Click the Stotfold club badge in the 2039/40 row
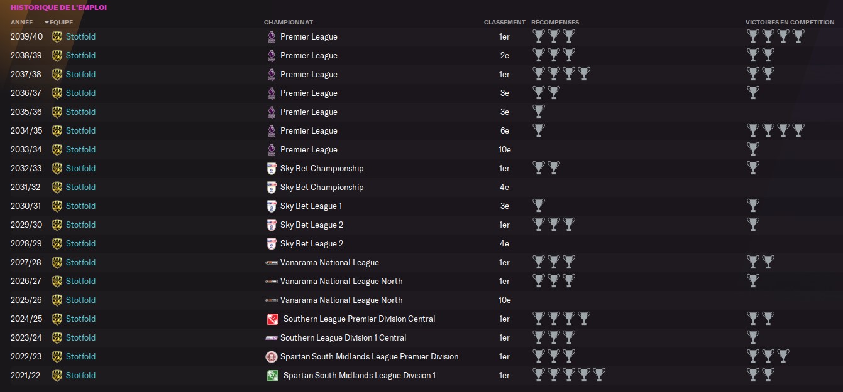This screenshot has height=392, width=843. pos(57,36)
